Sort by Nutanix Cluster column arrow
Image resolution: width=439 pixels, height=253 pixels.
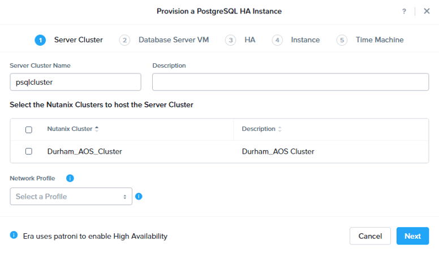[97, 129]
